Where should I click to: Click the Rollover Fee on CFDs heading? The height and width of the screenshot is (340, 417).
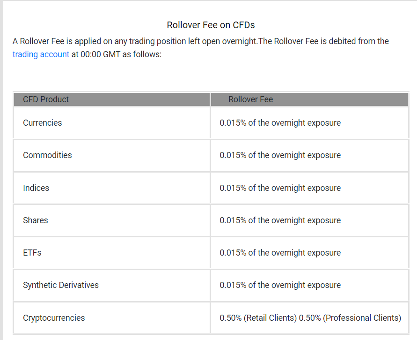pos(211,25)
